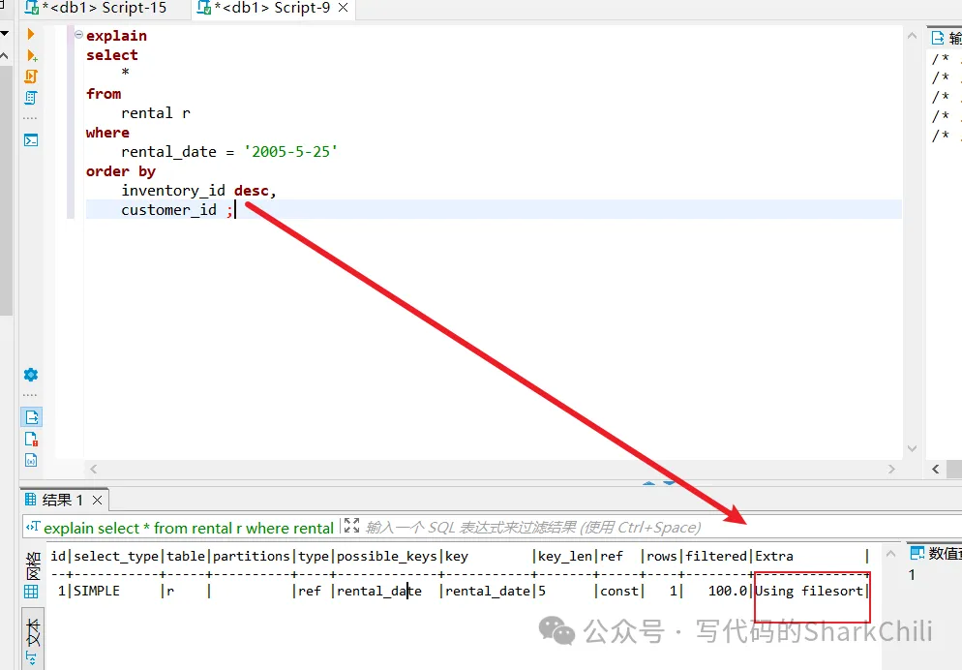Screen dimensions: 962x670
Task: Show the execution log error icon
Action: click(31, 439)
